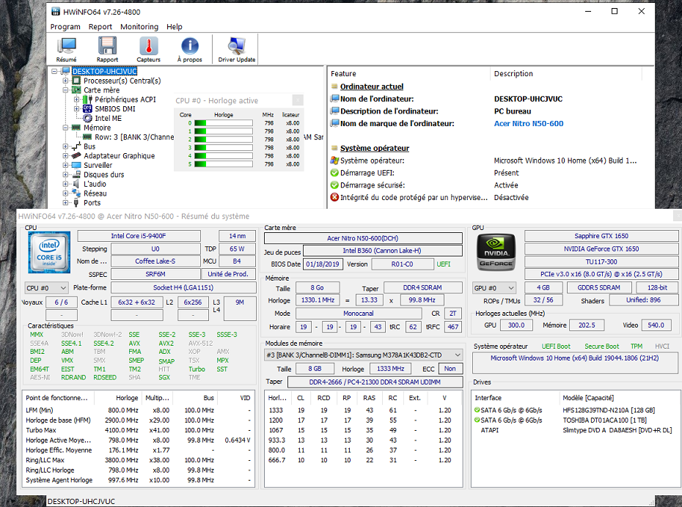Viewport: 682px width, 507px height.
Task: Open the Driver Update toolbar icon
Action: point(237,50)
